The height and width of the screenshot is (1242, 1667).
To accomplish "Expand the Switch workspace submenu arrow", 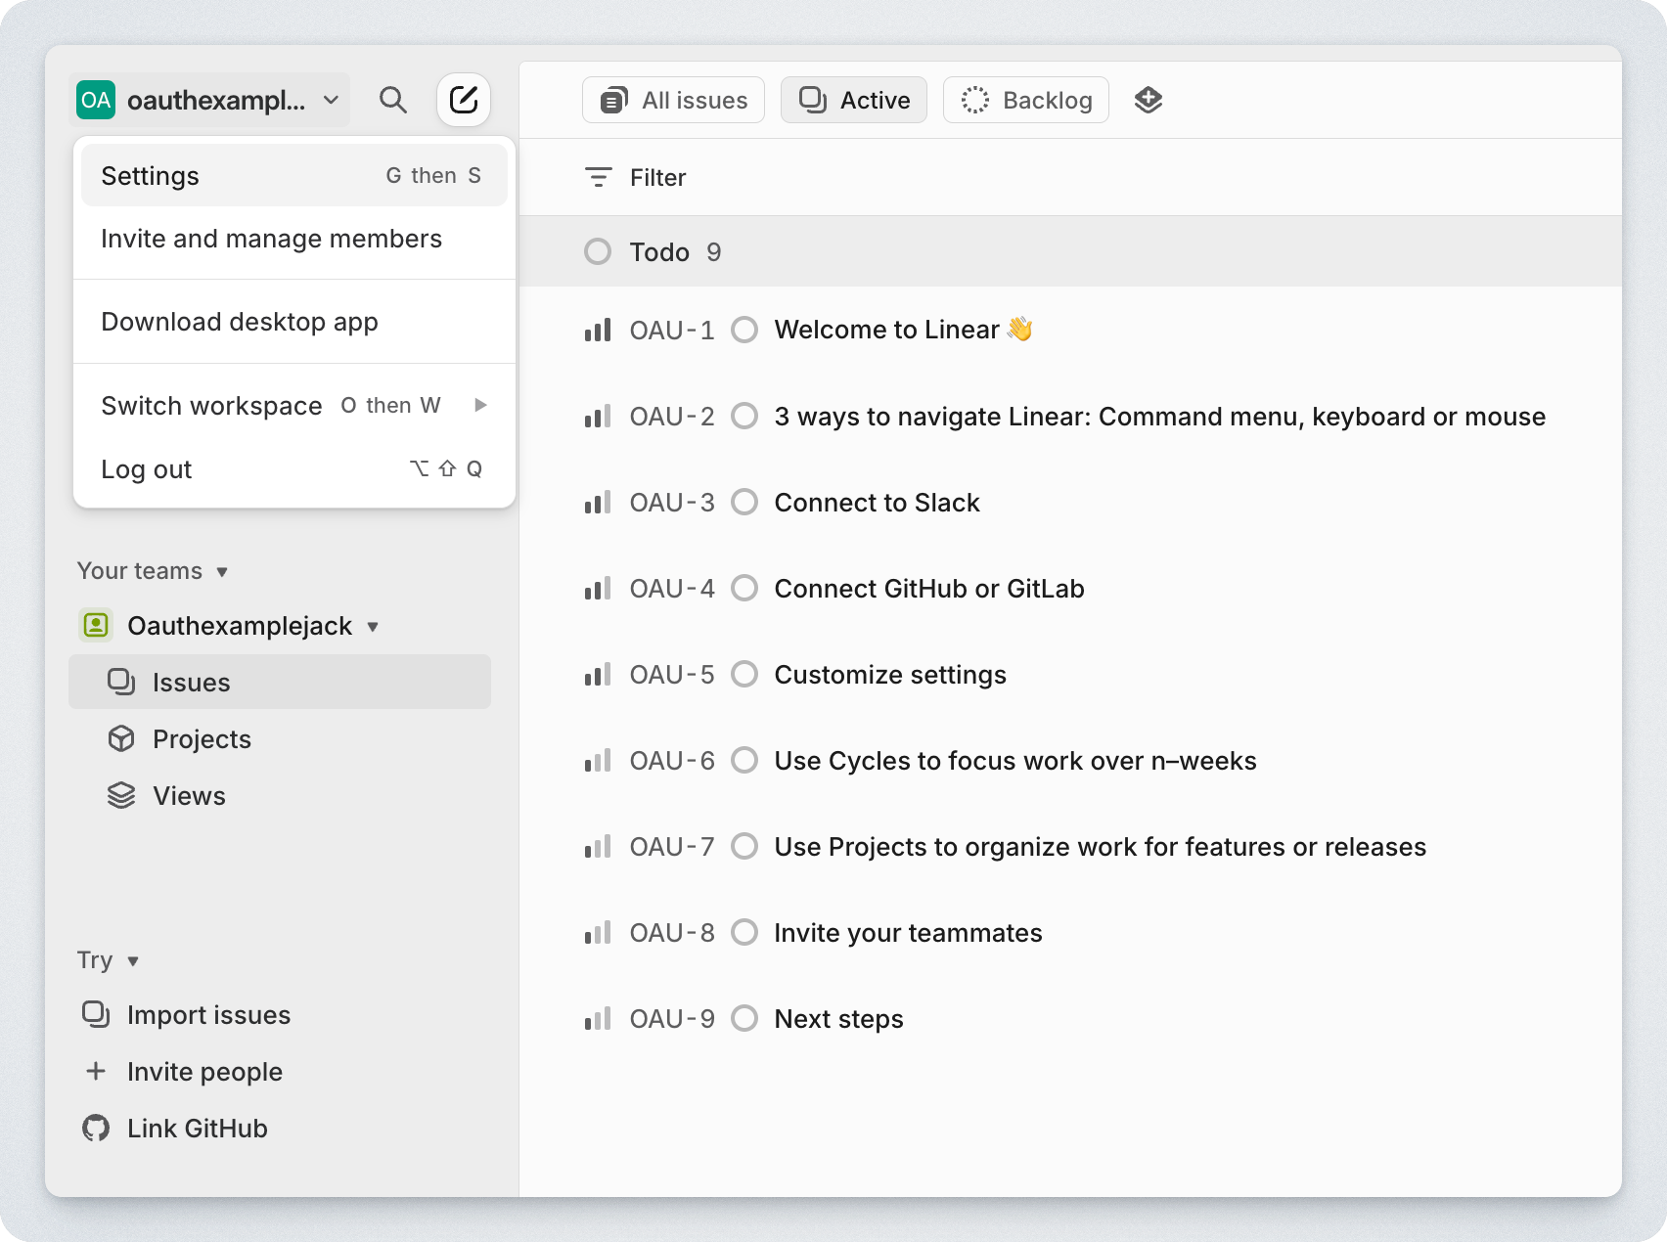I will tap(480, 406).
